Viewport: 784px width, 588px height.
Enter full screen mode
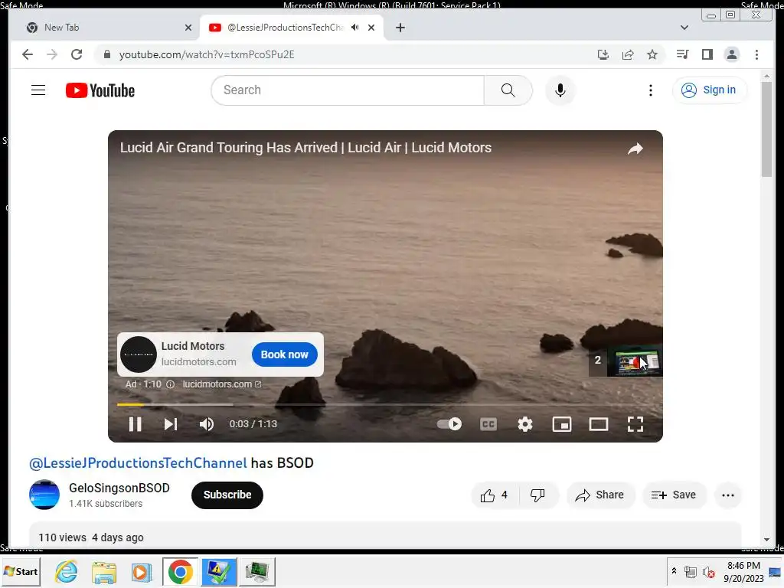[x=635, y=424]
